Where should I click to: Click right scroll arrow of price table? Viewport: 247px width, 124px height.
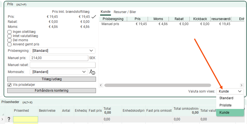point(241,85)
